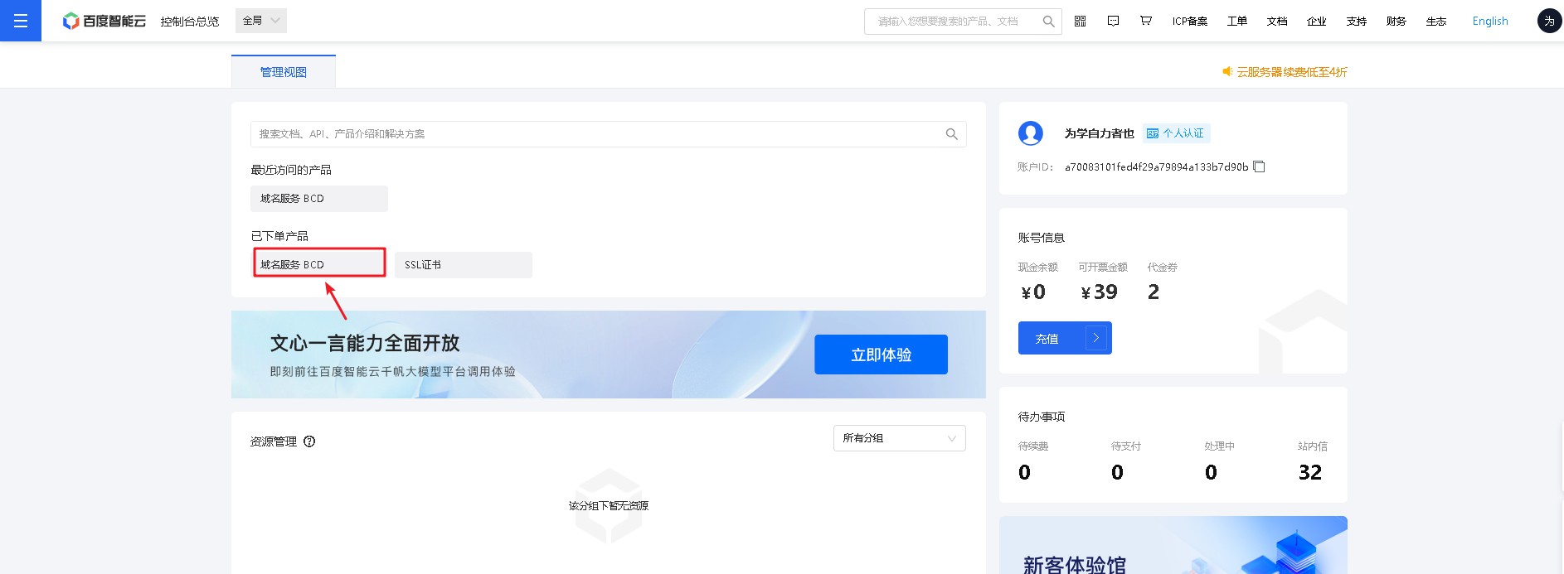
Task: Open the QR code grid icon
Action: 1080,21
